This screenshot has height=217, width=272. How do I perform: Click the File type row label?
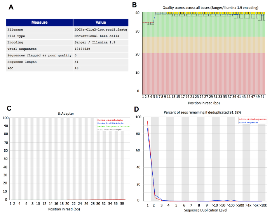point(16,36)
